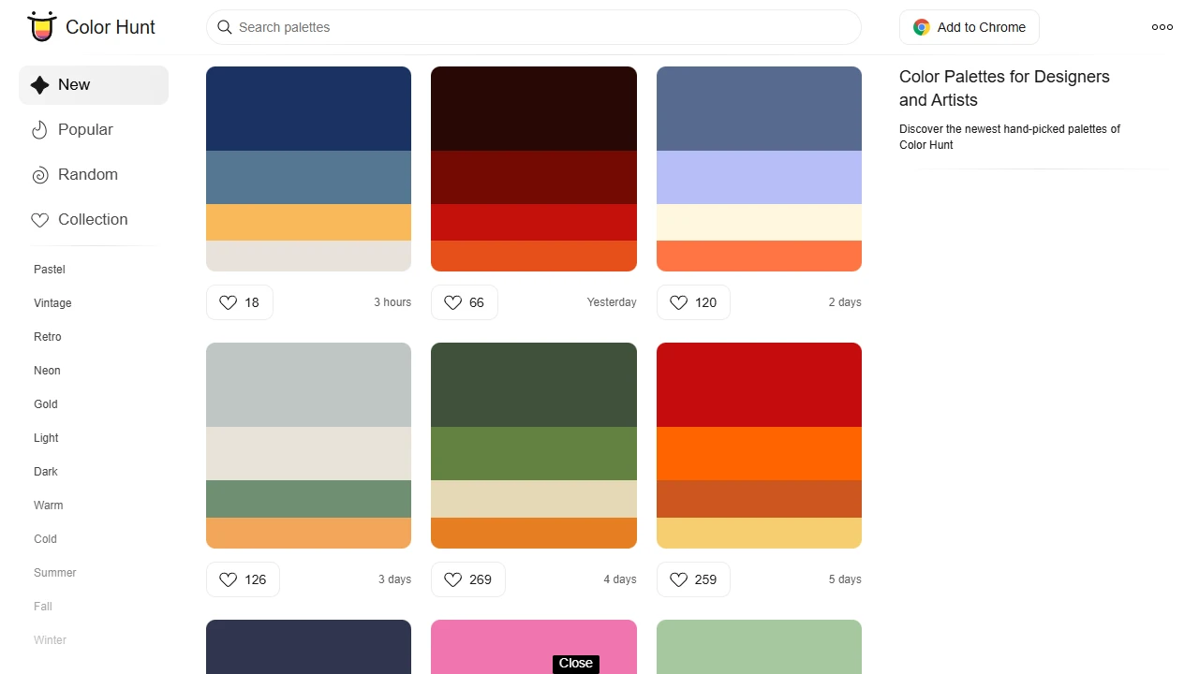
Task: Open your Collection via heart icon
Action: coord(40,219)
